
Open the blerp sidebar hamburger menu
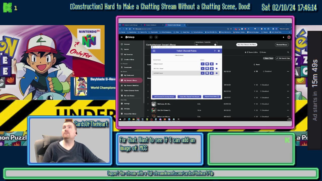coord(122,37)
